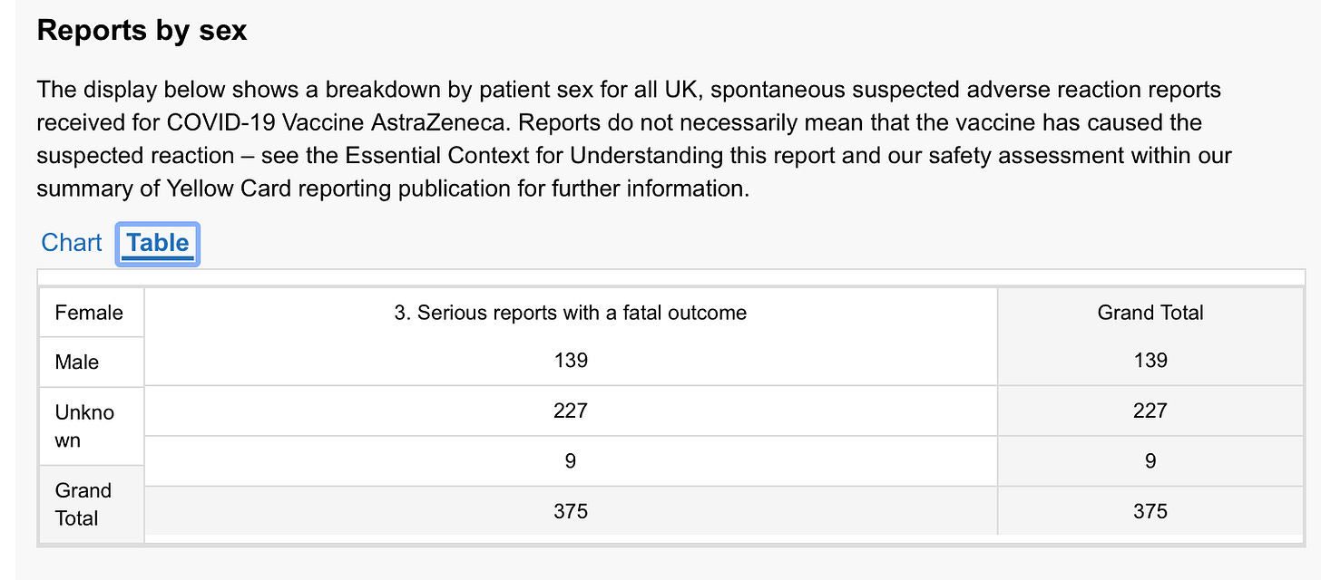Click the Male row header
This screenshot has width=1321, height=580.
coord(77,362)
